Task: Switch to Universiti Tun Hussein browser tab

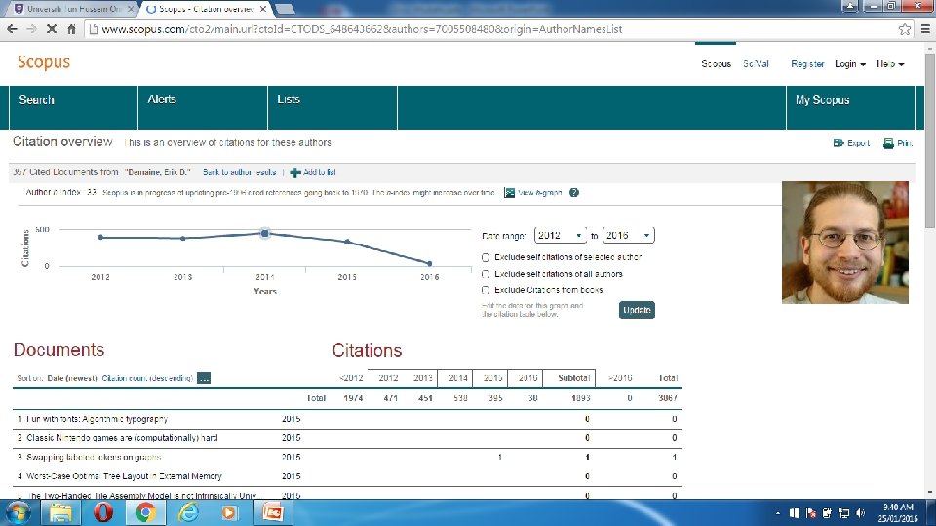Action: 74,9
